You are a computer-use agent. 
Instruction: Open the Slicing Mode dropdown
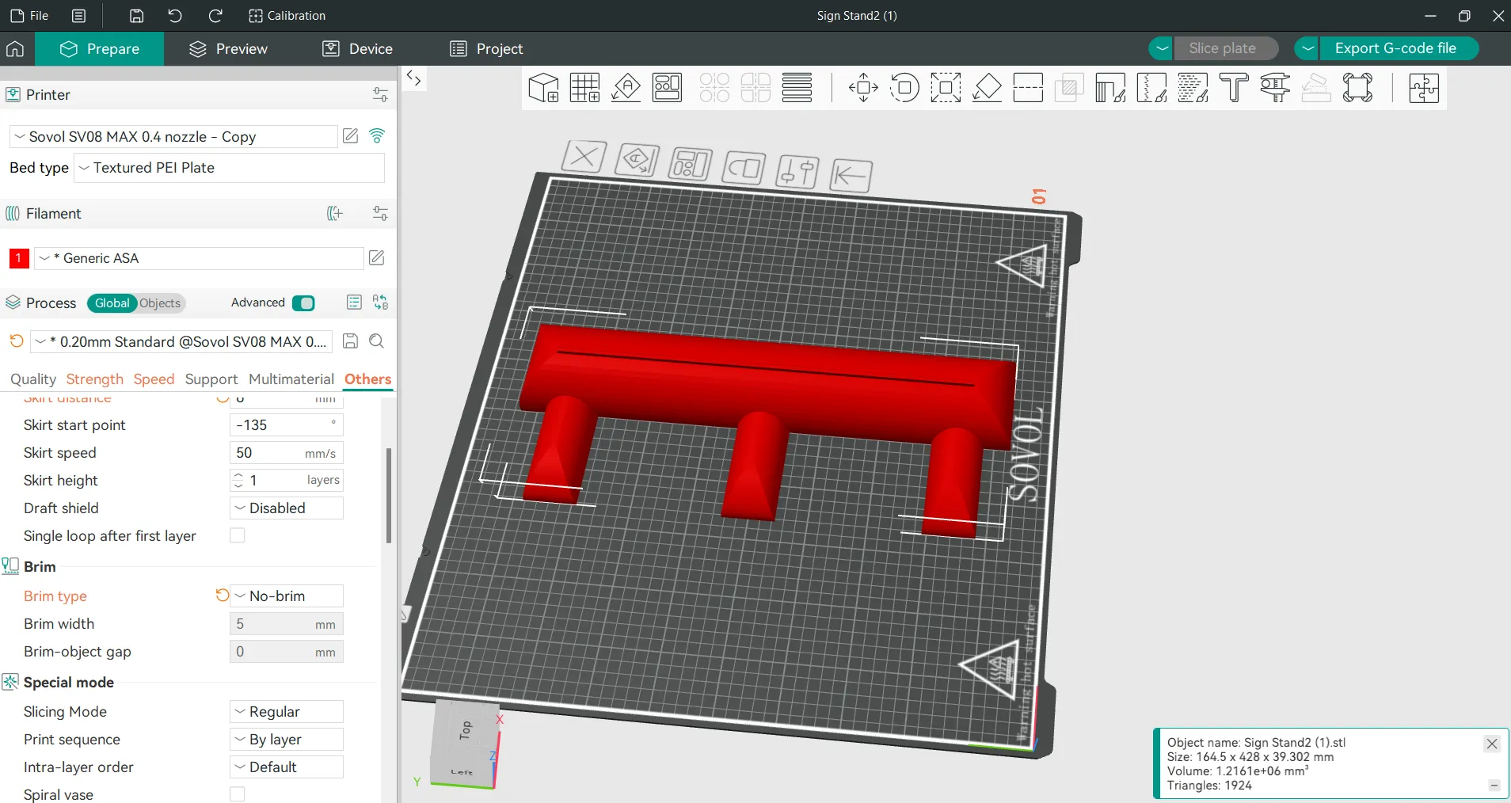tap(287, 711)
